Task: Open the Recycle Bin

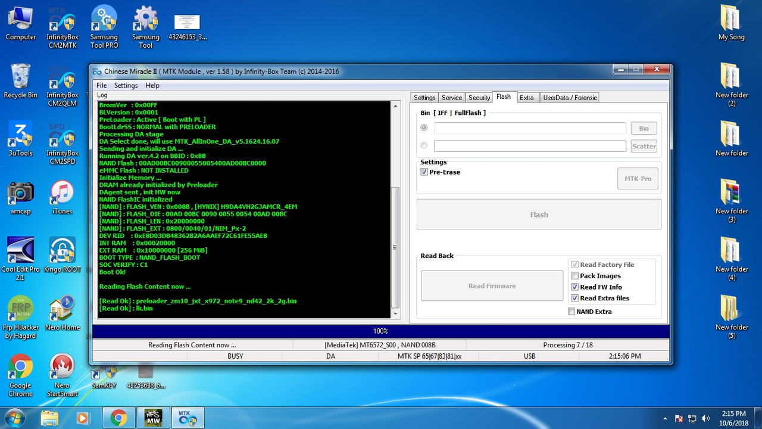Action: [x=21, y=81]
